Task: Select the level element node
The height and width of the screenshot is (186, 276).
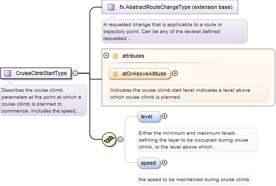Action: (x=149, y=116)
